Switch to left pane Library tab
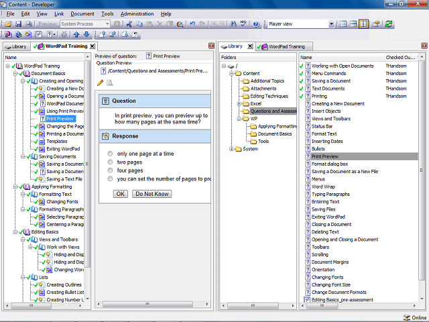429x322 pixels. [16, 46]
